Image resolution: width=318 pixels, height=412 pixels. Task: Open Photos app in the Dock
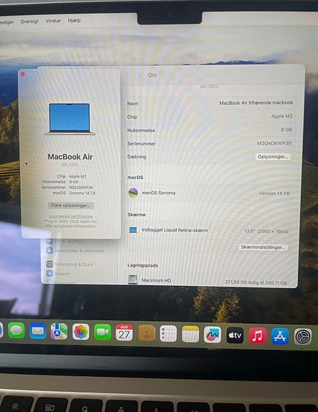pos(80,332)
